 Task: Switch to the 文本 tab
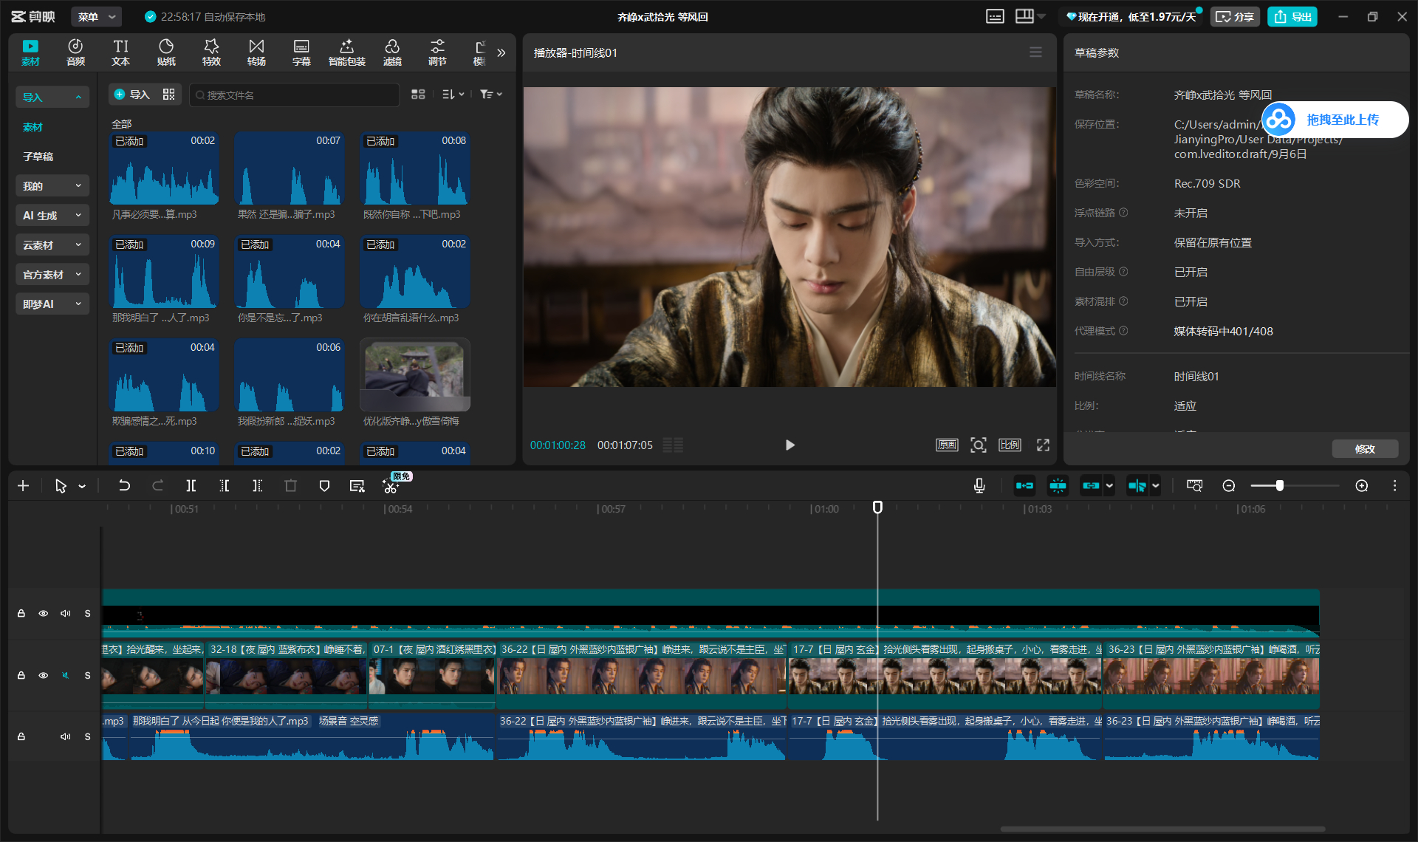120,52
